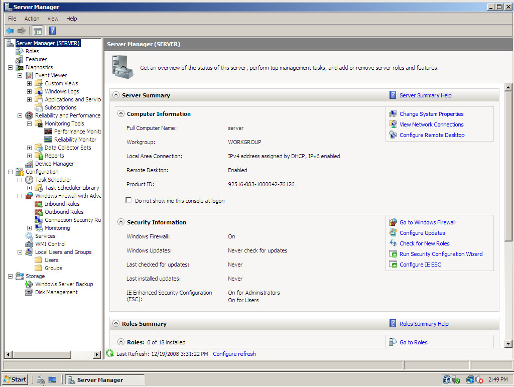This screenshot has width=514, height=387.
Task: Open the Help menu
Action: (71, 19)
